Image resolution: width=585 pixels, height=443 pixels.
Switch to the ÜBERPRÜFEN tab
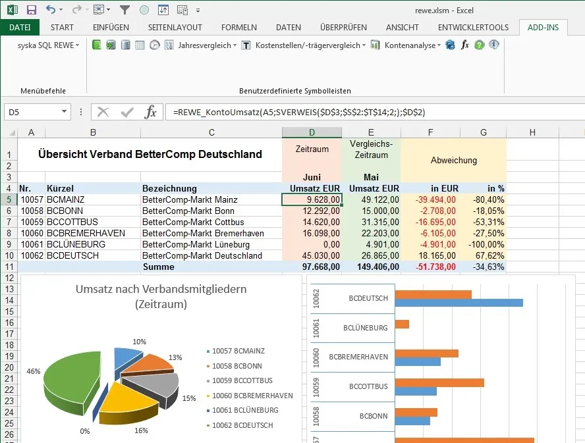click(343, 27)
